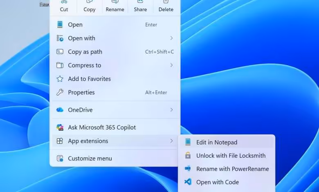Screen dimensions: 319x192
Task: Click the App extensions grid icon
Action: tap(60, 141)
